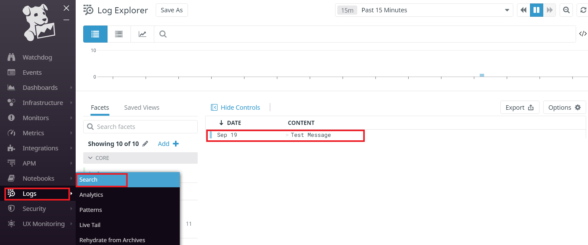
Task: Toggle the raw query code icon
Action: coord(583,34)
